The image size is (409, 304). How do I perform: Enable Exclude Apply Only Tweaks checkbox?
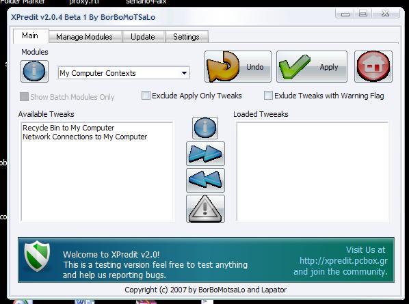pos(146,96)
